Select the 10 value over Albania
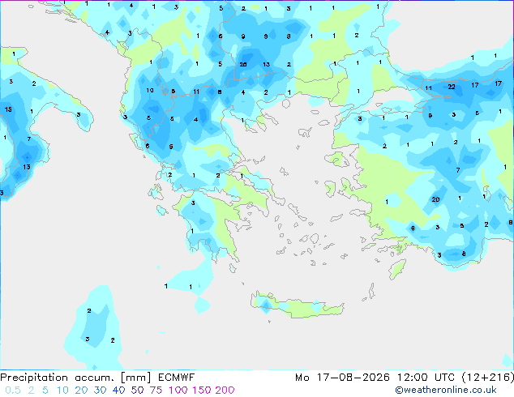The height and width of the screenshot is (397, 514). click(x=150, y=90)
